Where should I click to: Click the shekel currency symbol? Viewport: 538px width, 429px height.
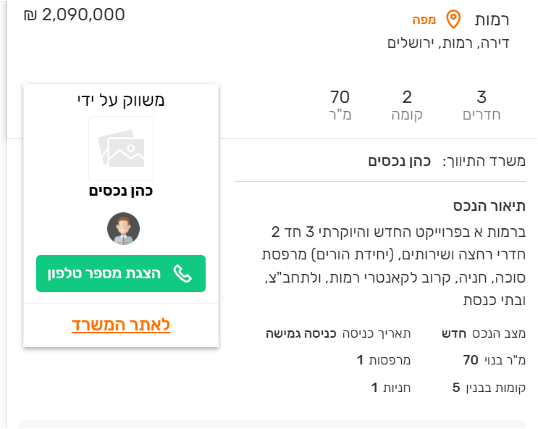coord(30,15)
